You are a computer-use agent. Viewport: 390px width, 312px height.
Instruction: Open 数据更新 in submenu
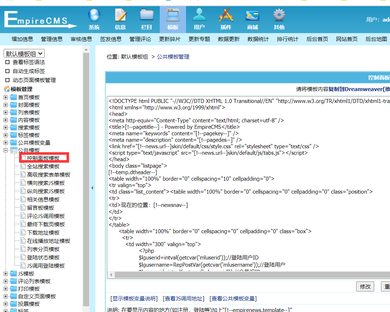point(228,39)
